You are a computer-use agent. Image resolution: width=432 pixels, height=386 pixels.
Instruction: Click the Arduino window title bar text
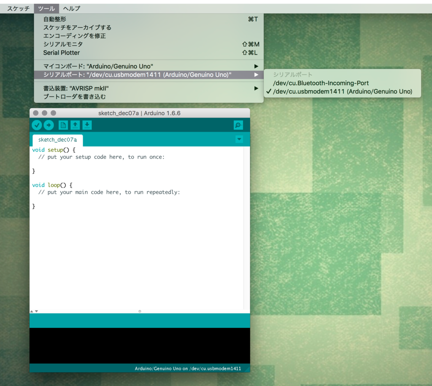tap(139, 113)
